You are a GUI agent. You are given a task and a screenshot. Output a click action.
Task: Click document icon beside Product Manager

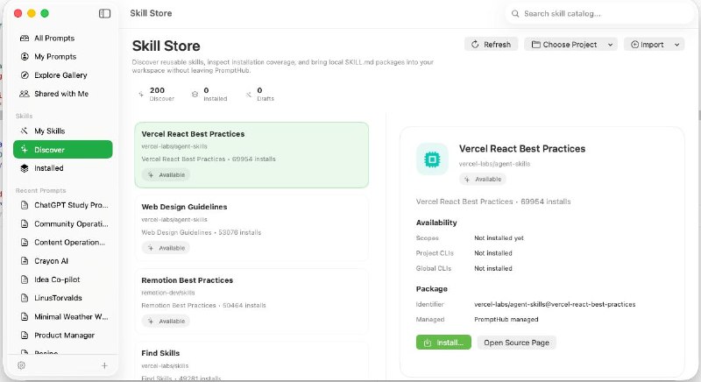[25, 335]
